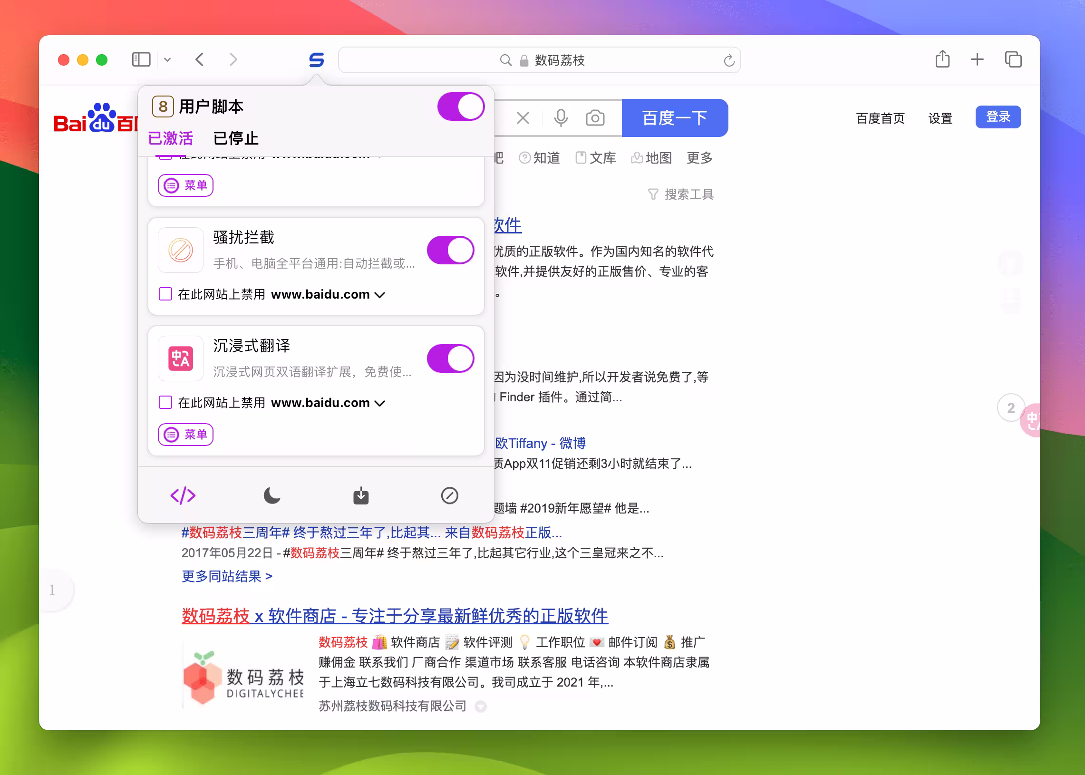The image size is (1085, 775).
Task: Click the 数码荔枝 DIGITALYCHEE logo thumbnail
Action: (x=243, y=676)
